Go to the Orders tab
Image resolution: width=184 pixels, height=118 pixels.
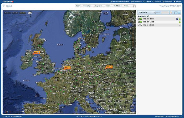click(x=108, y=6)
